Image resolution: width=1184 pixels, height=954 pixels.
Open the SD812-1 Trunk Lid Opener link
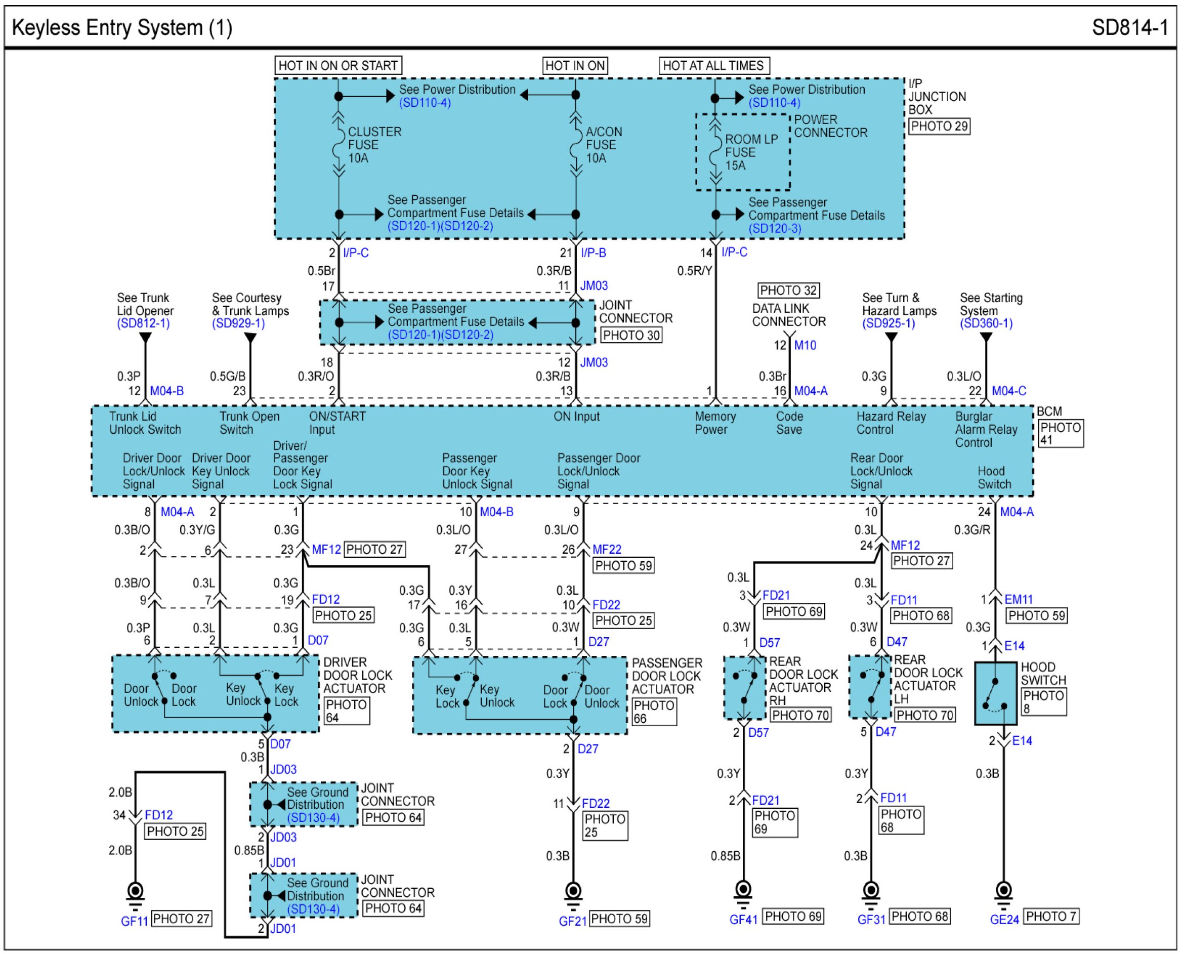tap(143, 324)
